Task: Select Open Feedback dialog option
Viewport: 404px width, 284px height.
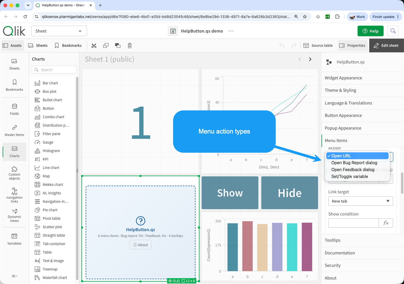Action: [x=357, y=170]
